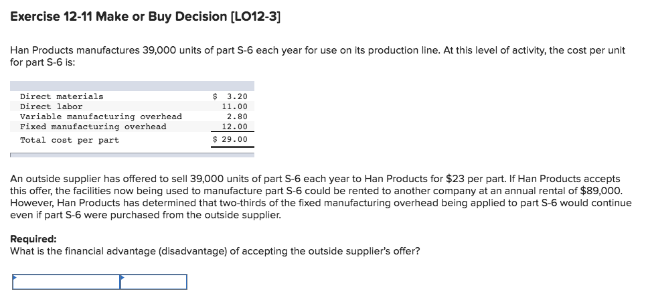This screenshot has width=650, height=304.
Task: Click the Total cost per part label
Action: 70,140
